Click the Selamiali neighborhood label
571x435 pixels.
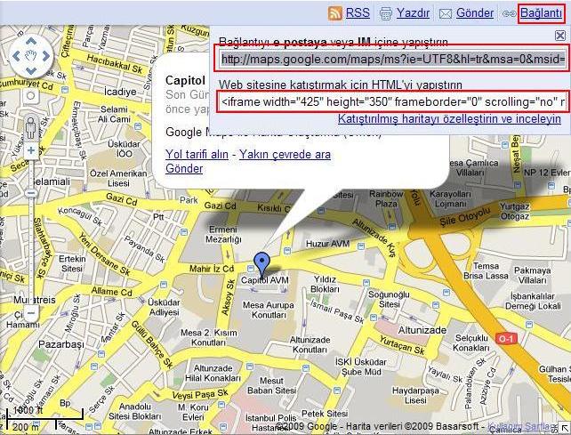(51, 181)
